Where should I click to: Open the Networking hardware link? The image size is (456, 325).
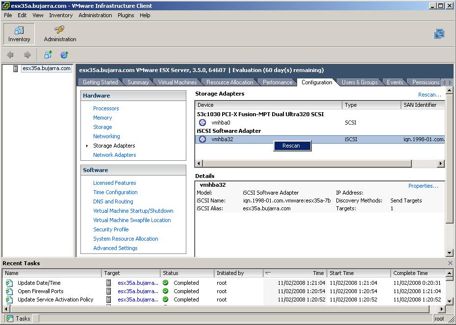[106, 136]
